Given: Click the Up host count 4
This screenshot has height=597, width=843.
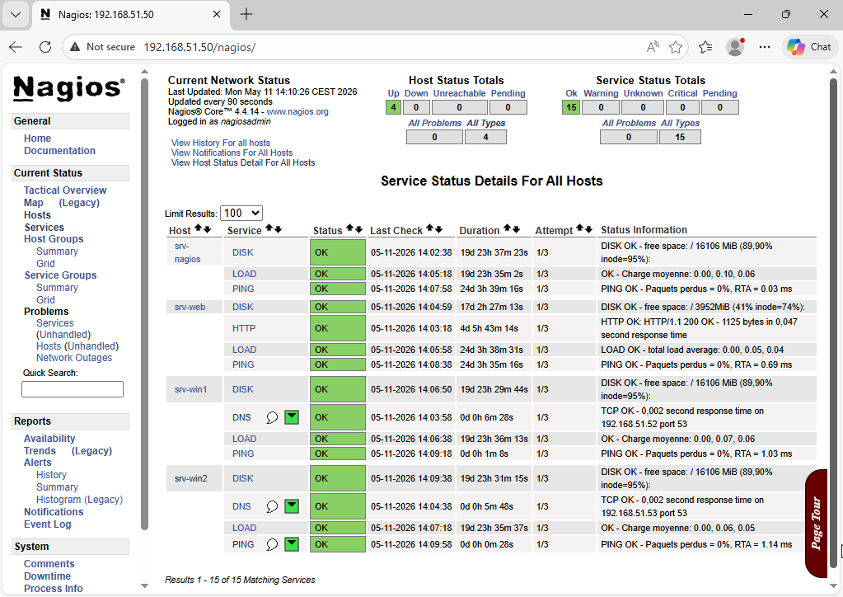Looking at the screenshot, I should click(x=394, y=107).
